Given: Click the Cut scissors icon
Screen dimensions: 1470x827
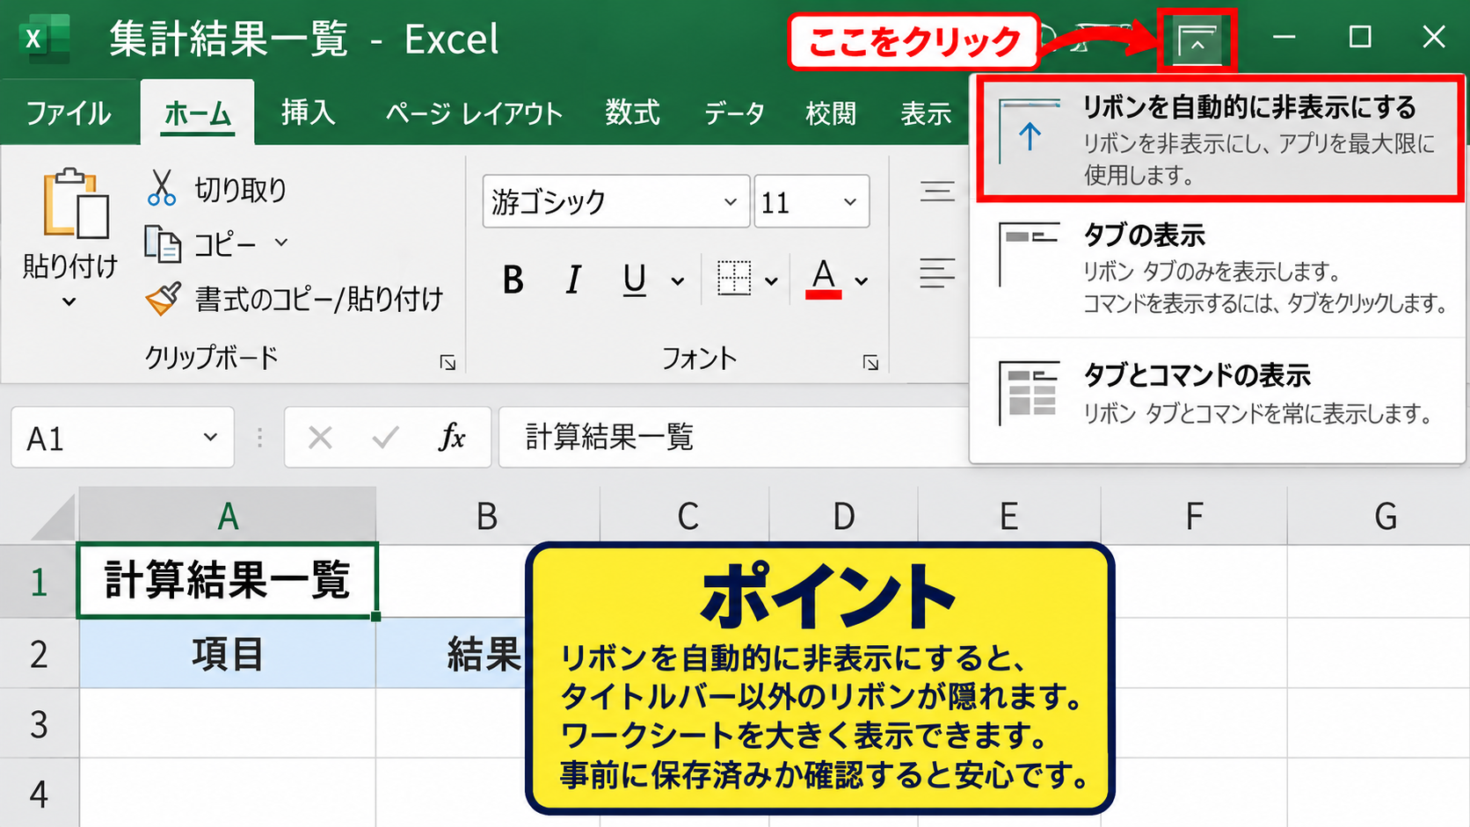Looking at the screenshot, I should click(x=162, y=188).
